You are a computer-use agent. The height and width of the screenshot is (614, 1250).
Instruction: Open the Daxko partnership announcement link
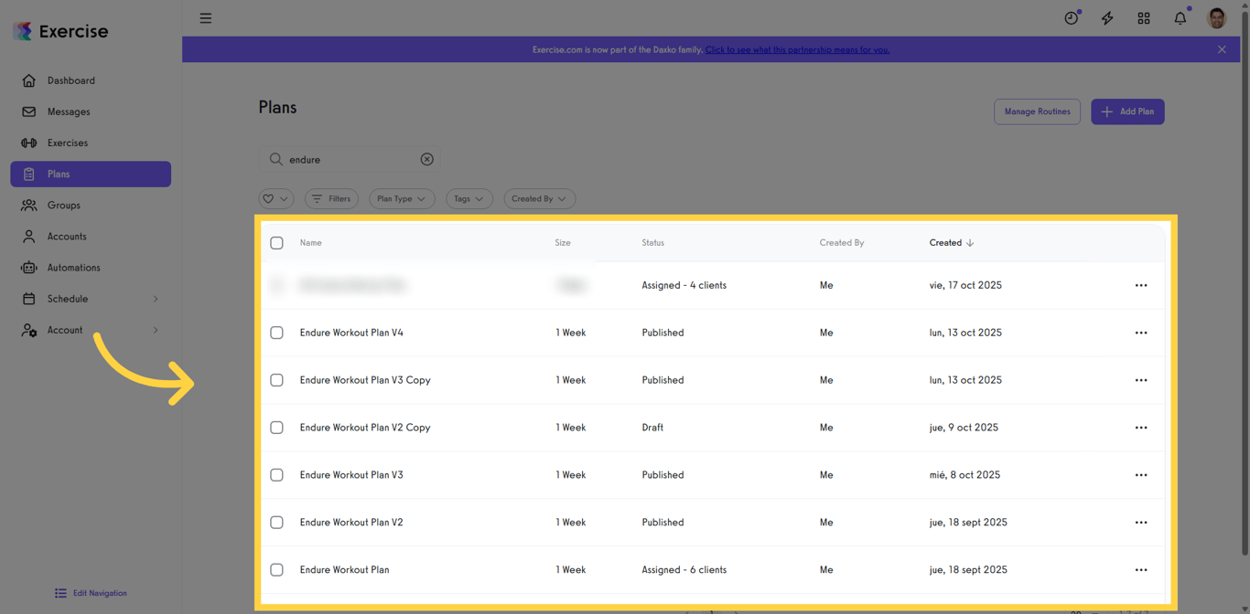(797, 49)
